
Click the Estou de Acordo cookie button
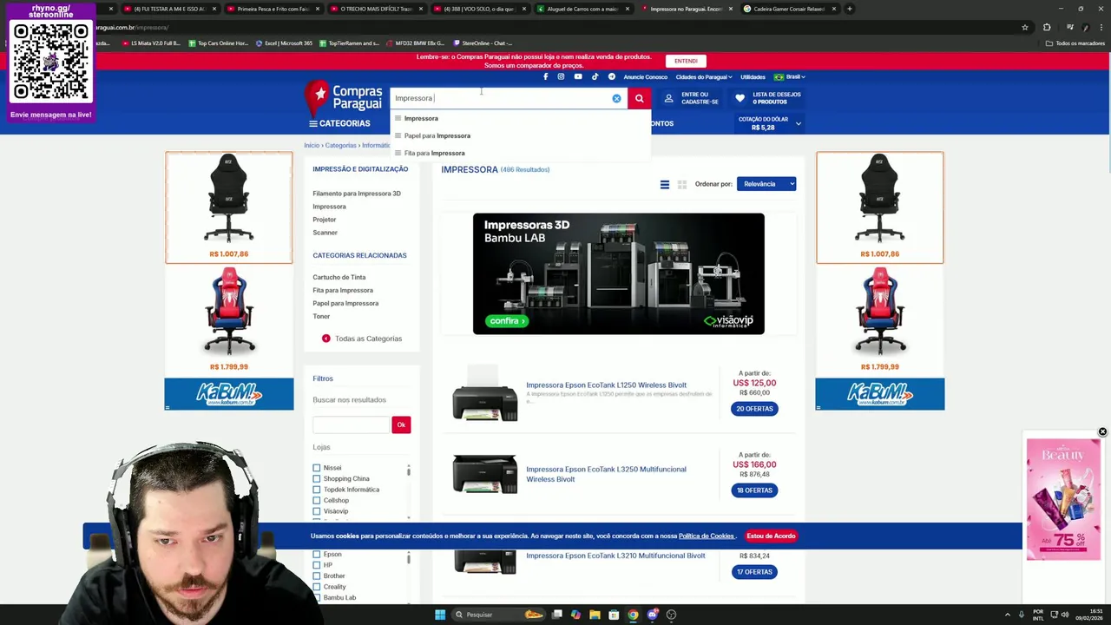pyautogui.click(x=771, y=536)
